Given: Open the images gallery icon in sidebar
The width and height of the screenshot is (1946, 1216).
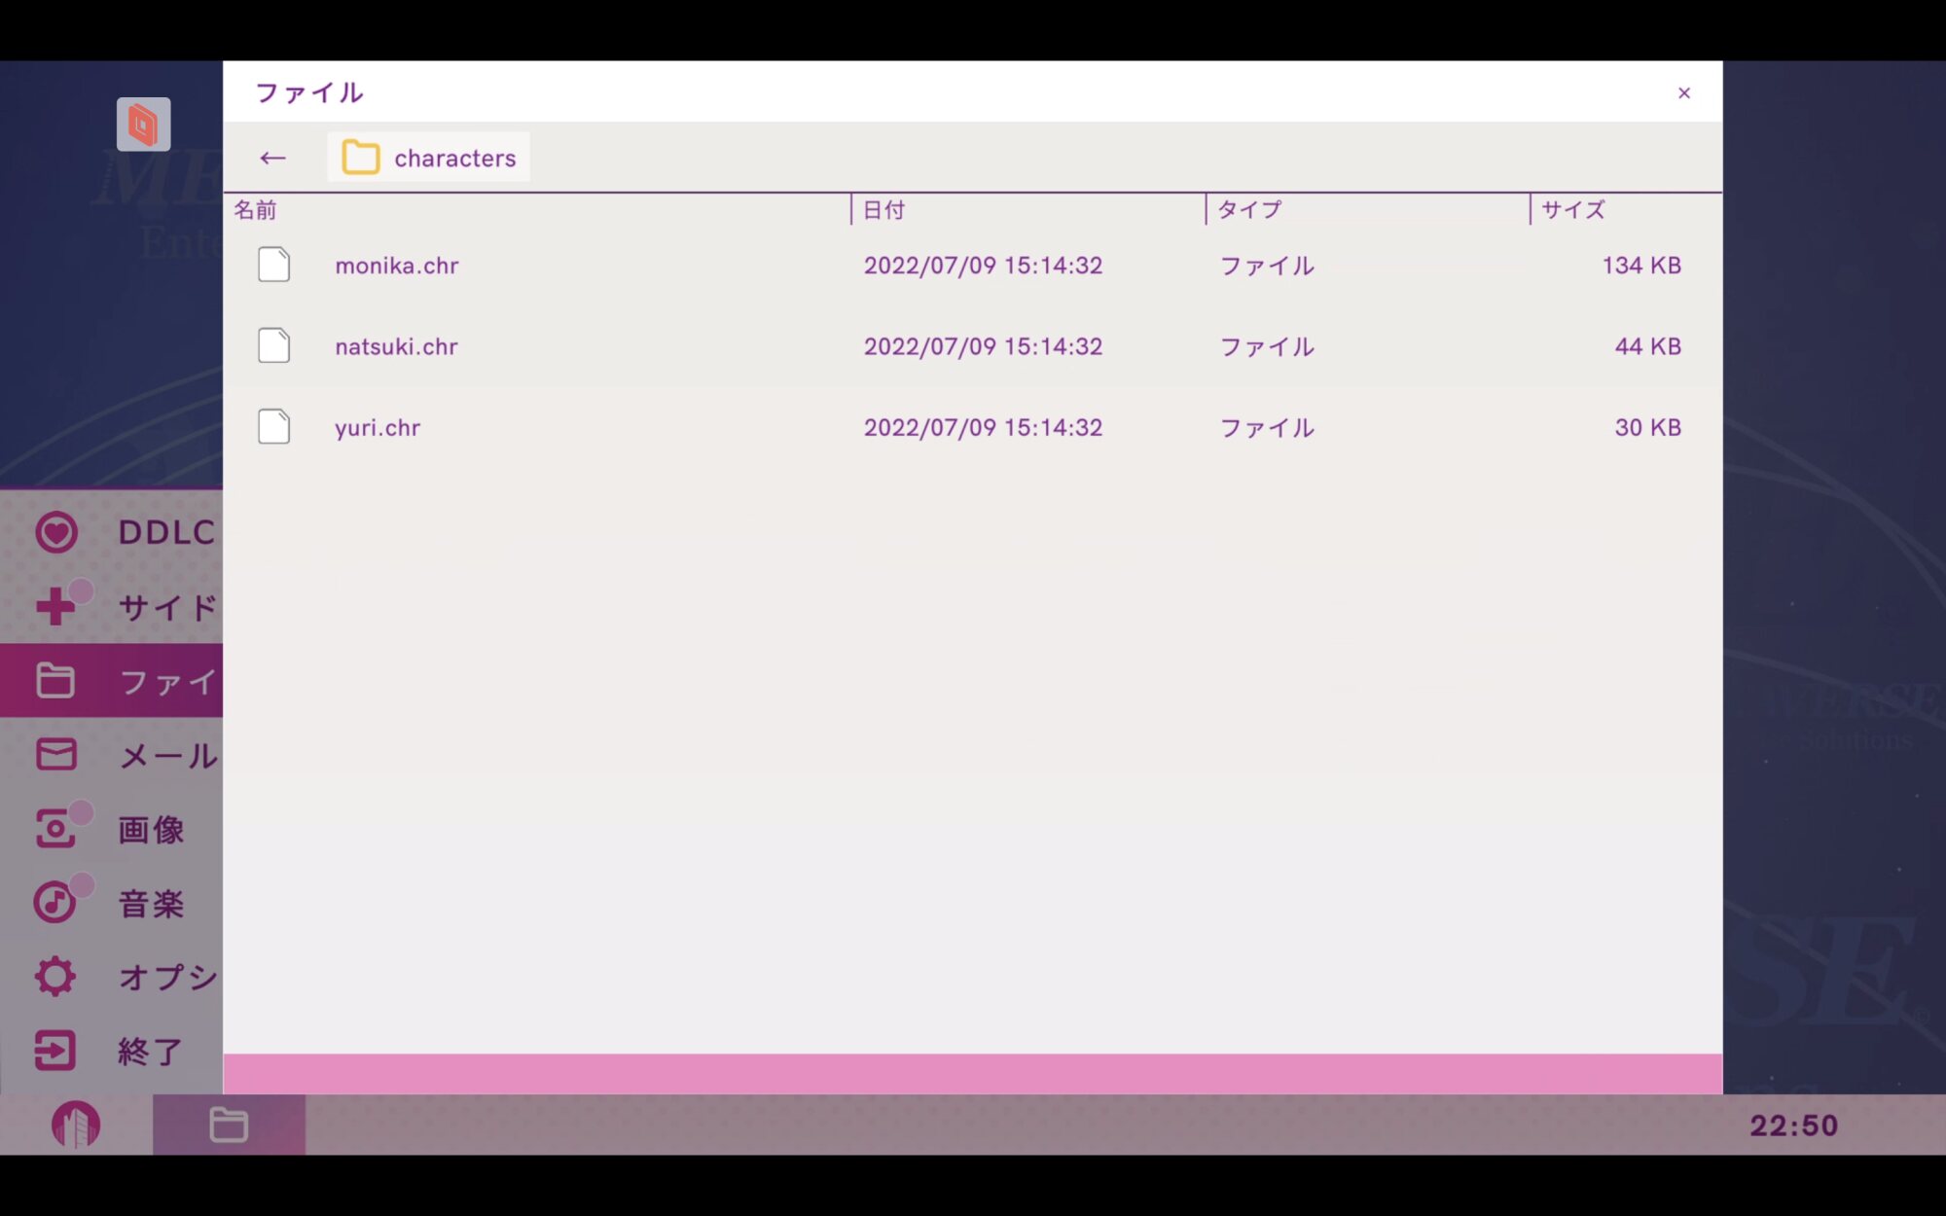Looking at the screenshot, I should pos(56,829).
